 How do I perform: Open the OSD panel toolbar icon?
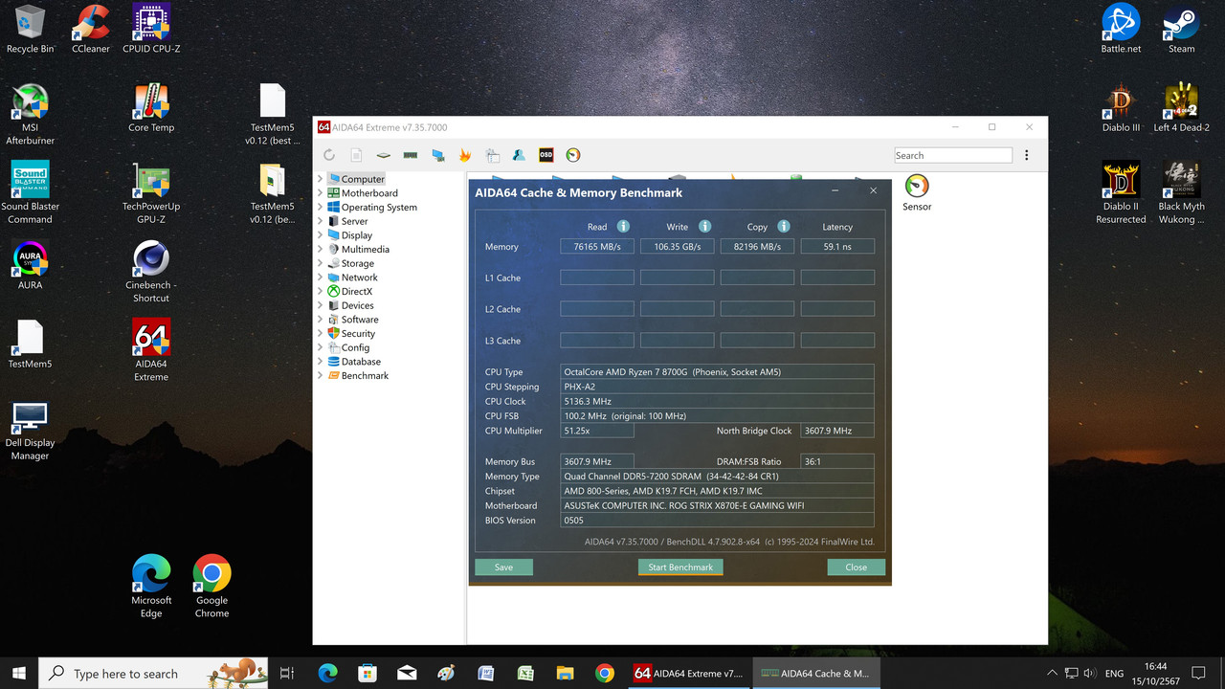(546, 155)
